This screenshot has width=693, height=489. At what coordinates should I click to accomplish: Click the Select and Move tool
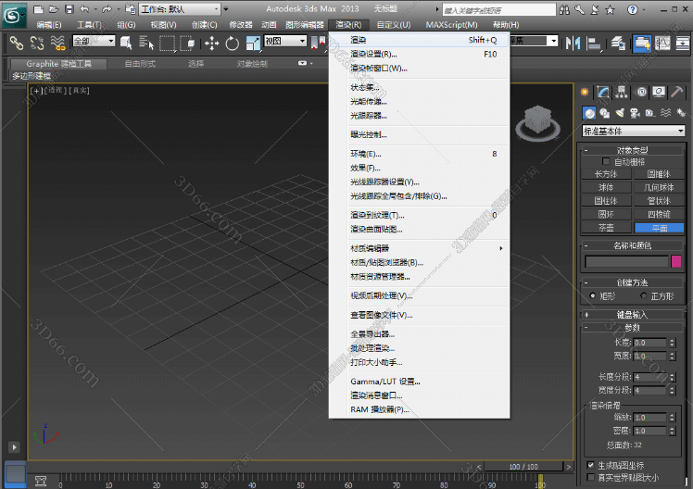[x=211, y=43]
